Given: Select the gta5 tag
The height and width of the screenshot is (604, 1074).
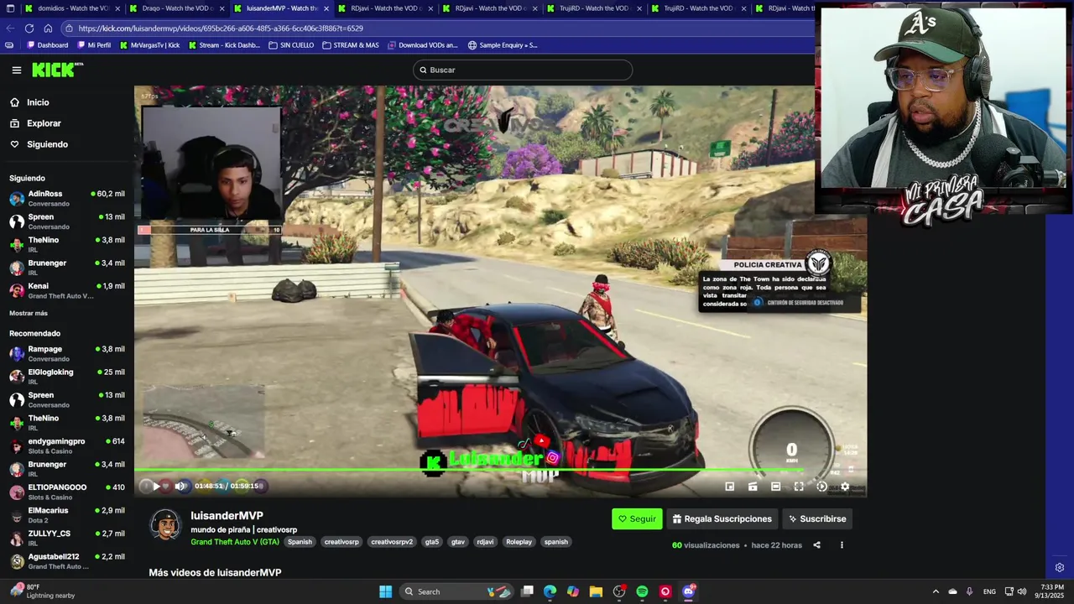Looking at the screenshot, I should (x=432, y=542).
